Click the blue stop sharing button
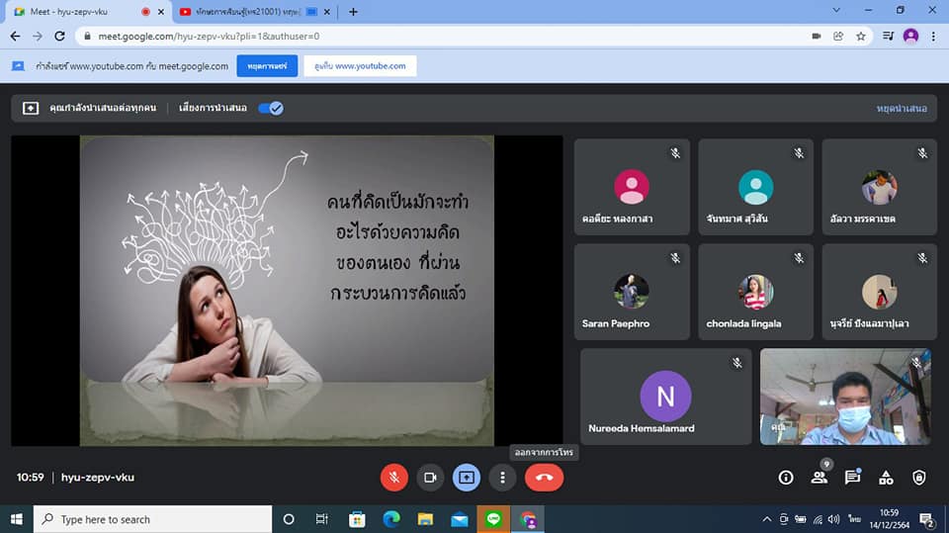The image size is (949, 533). [267, 66]
